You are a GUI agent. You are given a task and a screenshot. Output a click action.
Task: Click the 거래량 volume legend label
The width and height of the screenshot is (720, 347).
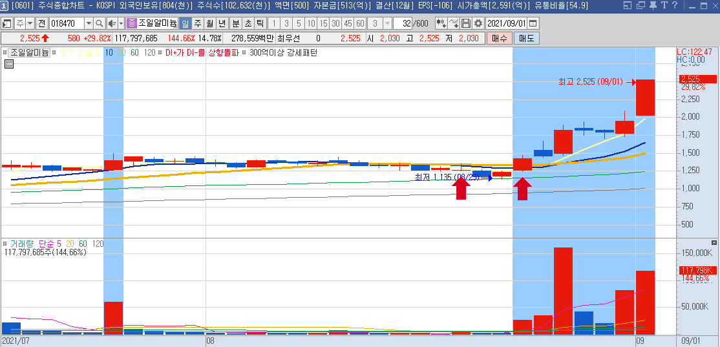pyautogui.click(x=23, y=244)
